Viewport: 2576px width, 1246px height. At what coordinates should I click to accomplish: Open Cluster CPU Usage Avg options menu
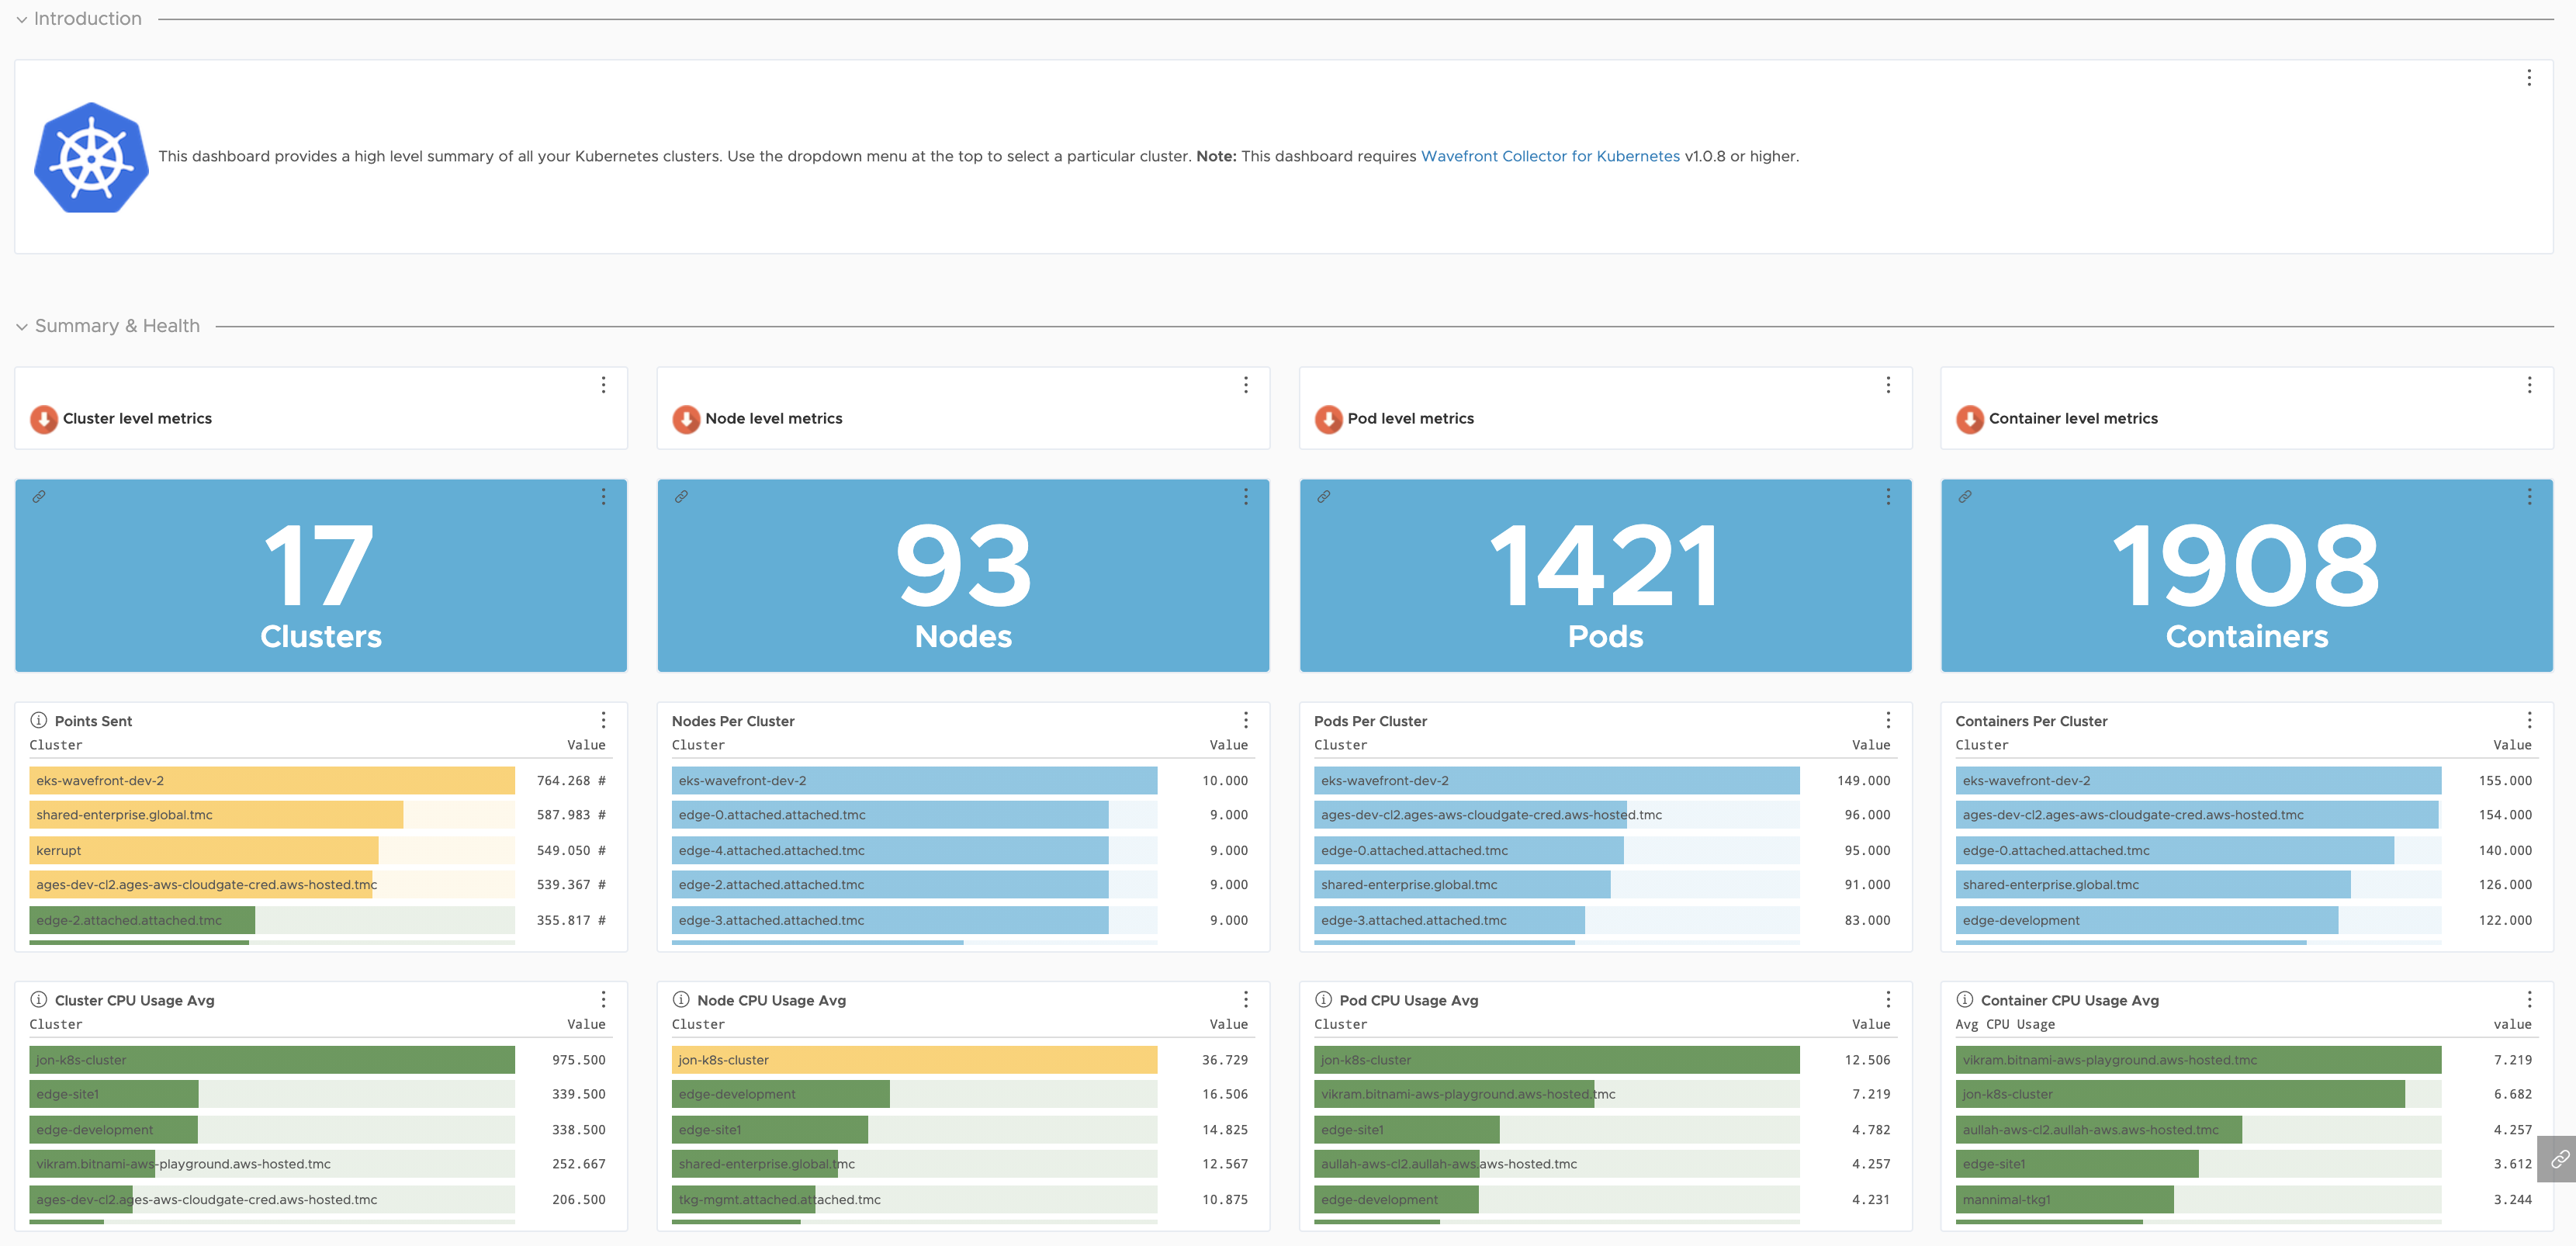click(603, 999)
